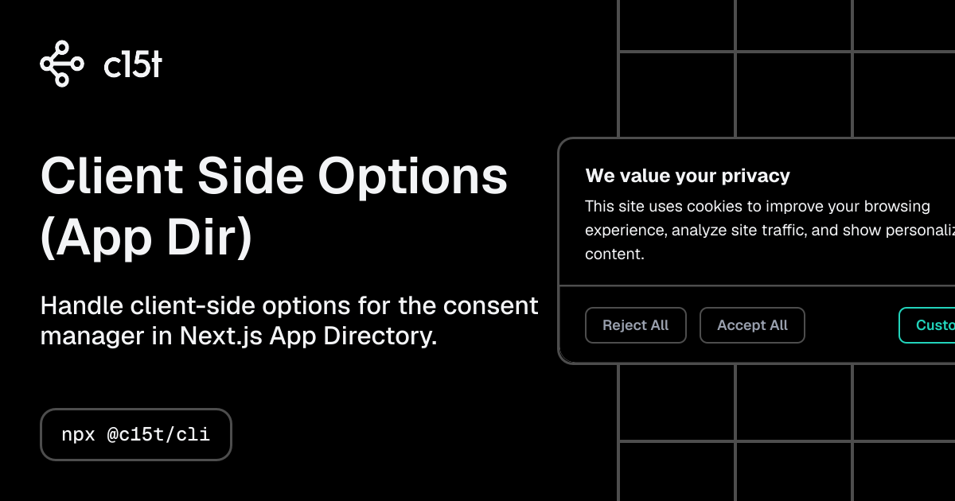Click the Accept All button
This screenshot has height=501, width=955.
pos(751,325)
